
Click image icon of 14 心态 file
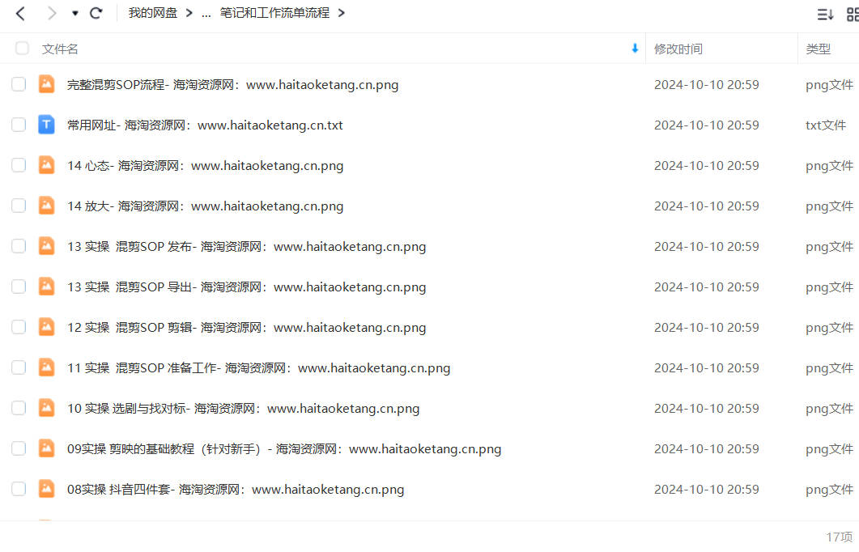(47, 165)
